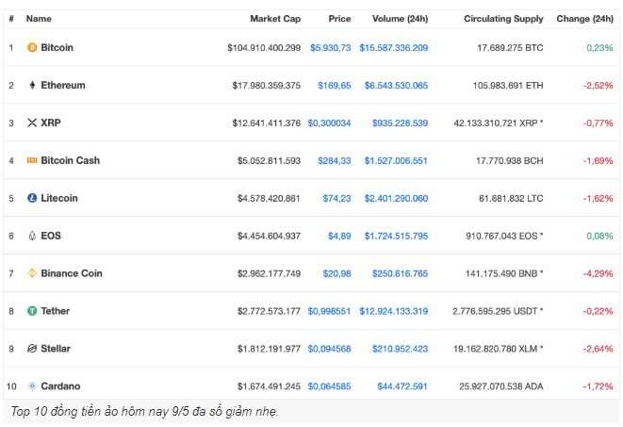
Task: Click Binance Coin volume $250.616.765
Action: [x=401, y=273]
